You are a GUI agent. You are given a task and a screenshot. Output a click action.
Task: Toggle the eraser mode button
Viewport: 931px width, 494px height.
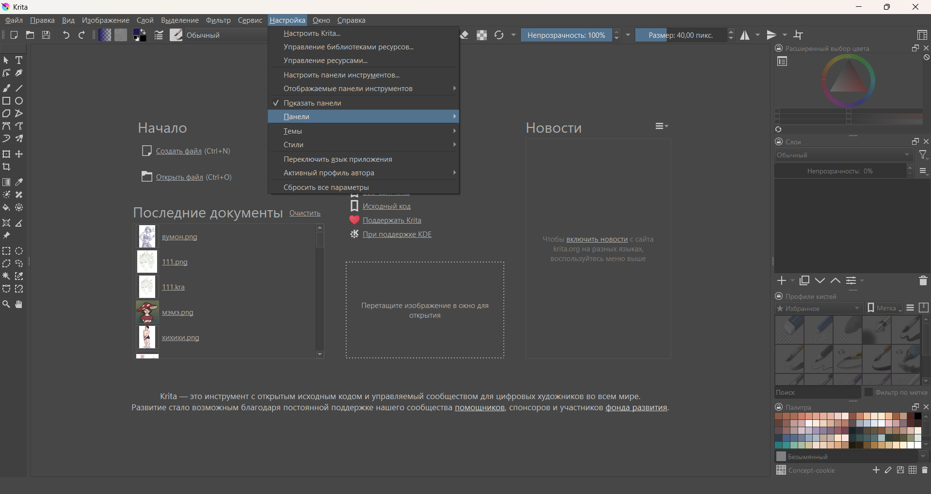pyautogui.click(x=464, y=35)
